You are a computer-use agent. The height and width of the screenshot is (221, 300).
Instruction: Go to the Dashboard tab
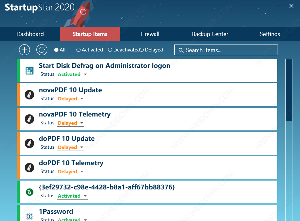[30, 34]
